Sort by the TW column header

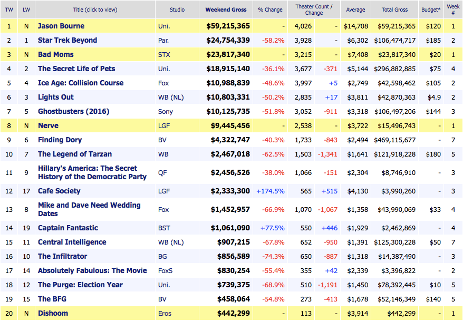point(9,9)
